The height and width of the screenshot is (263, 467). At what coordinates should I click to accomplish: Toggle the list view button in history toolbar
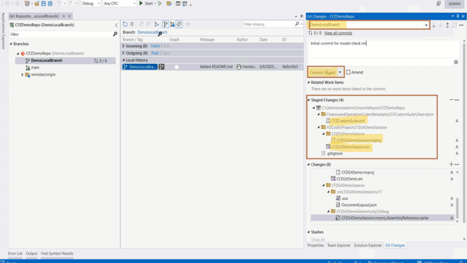[x=132, y=24]
